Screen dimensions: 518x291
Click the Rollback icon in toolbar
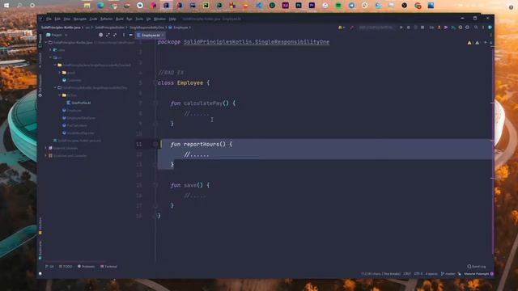(467, 27)
